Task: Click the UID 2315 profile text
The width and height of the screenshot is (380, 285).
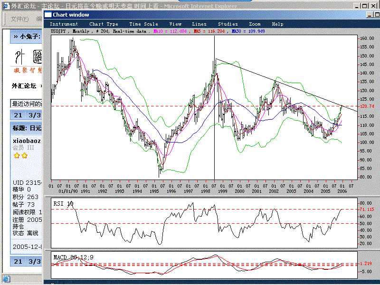Action: coord(27,183)
